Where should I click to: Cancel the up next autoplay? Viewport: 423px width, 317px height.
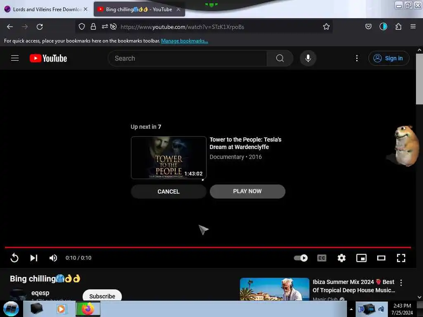[x=169, y=192]
